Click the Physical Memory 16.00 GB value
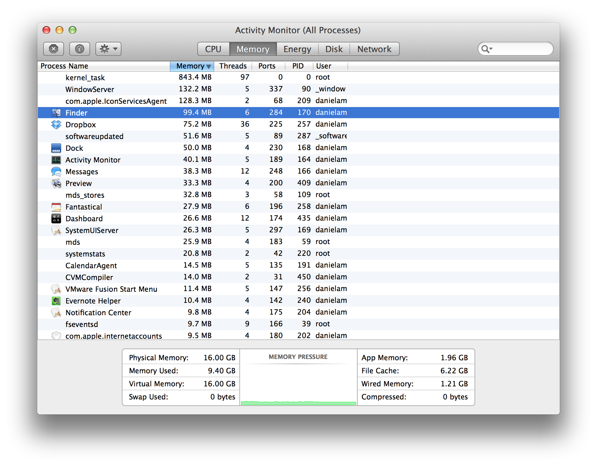The height and width of the screenshot is (466, 597). click(x=219, y=358)
